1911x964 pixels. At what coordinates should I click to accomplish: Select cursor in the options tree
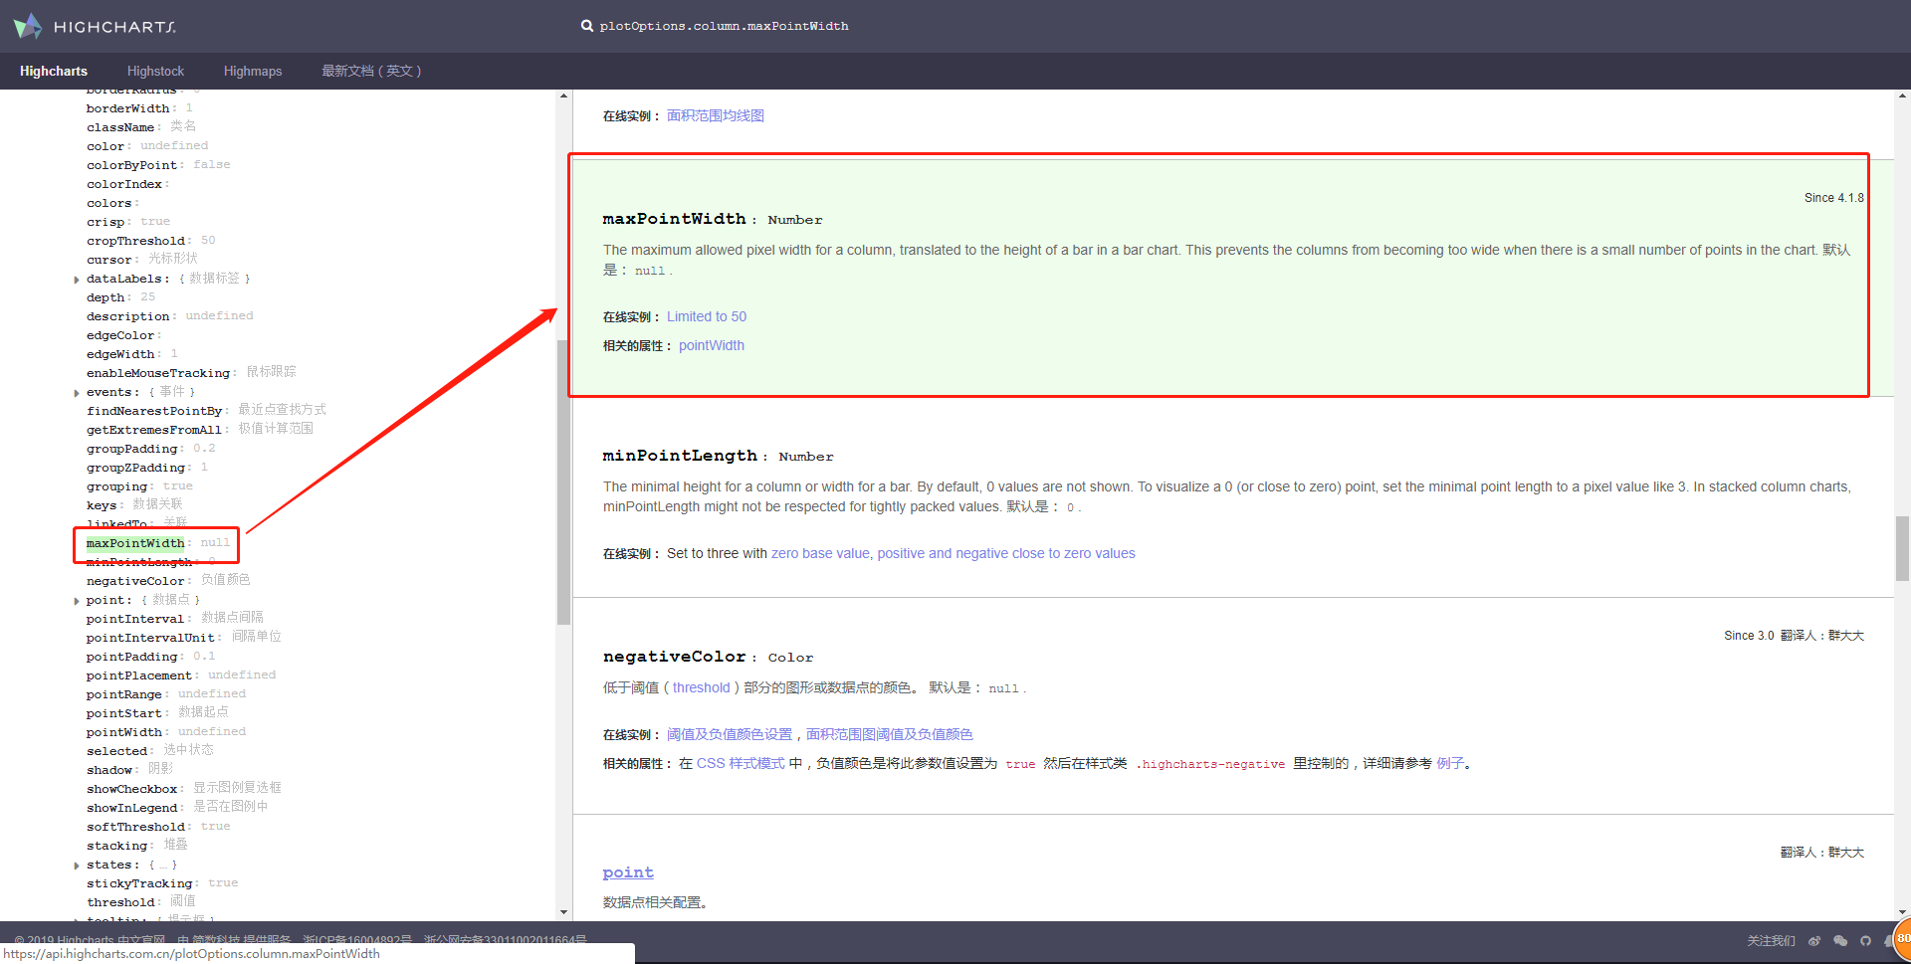108,260
